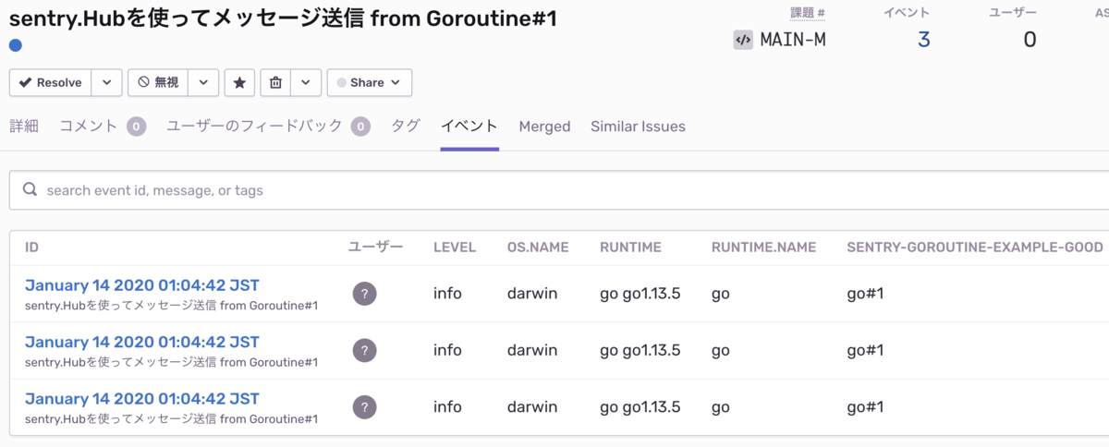Go to the タグ tab

click(406, 127)
